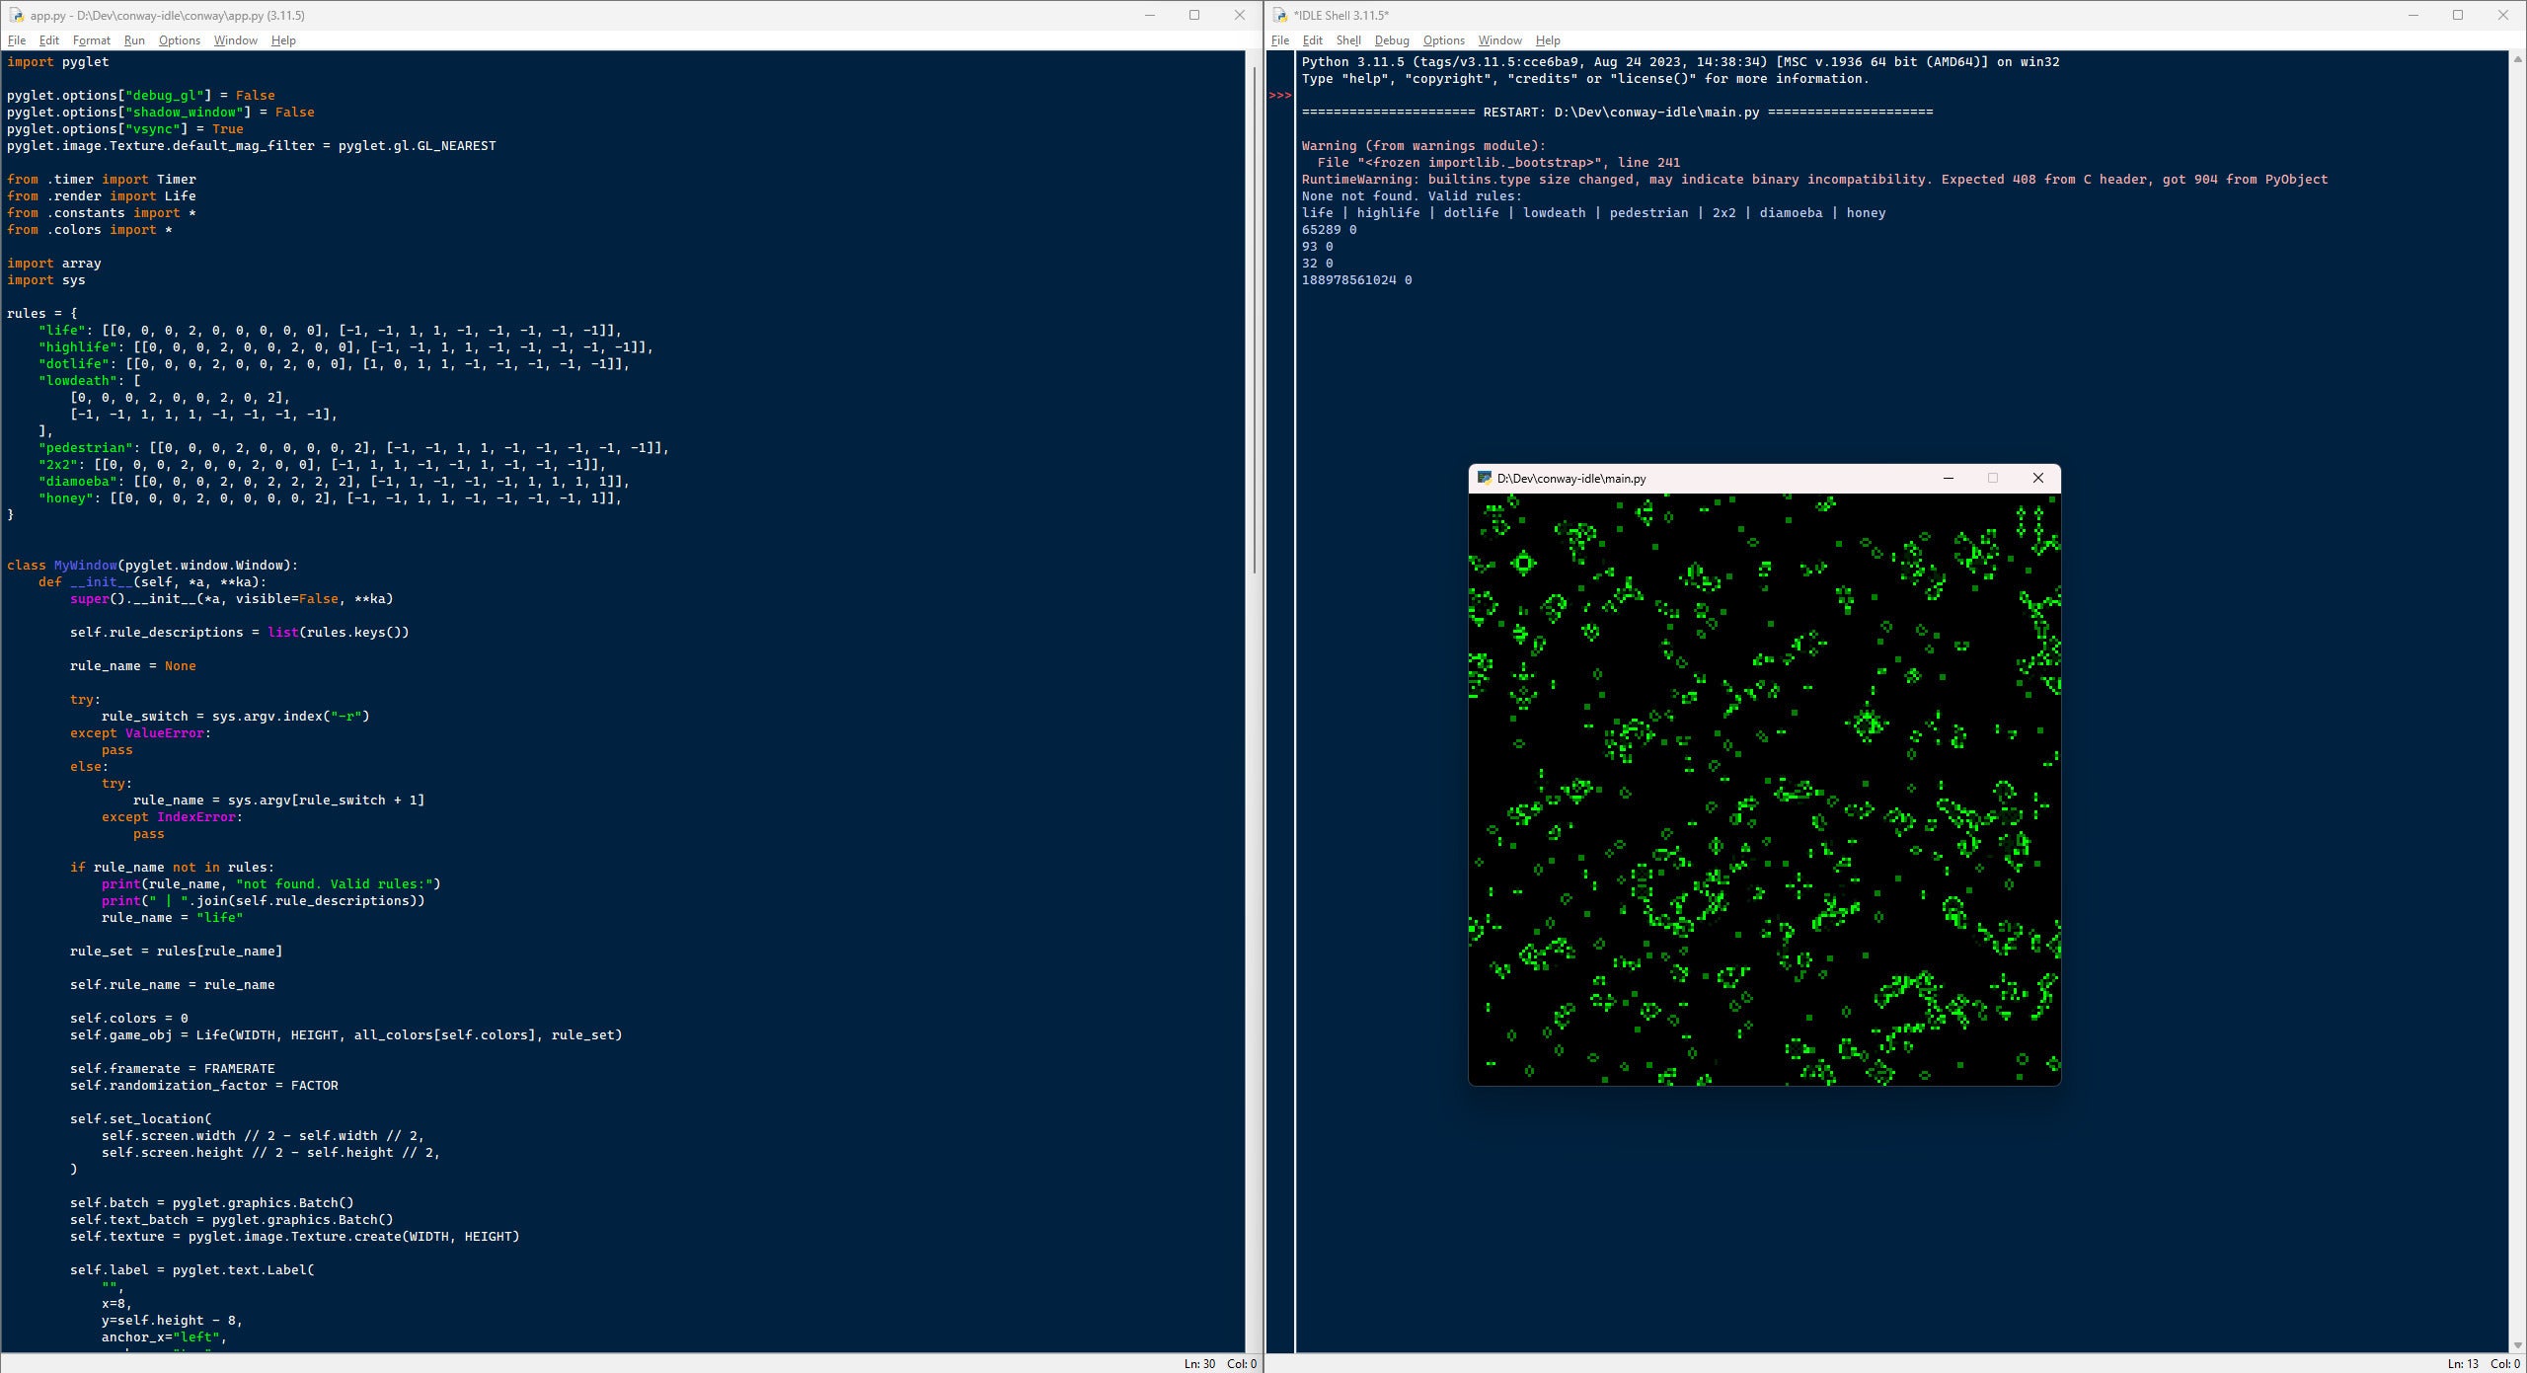Open File menu in app.py editor
Screen dimensions: 2527x1373
(x=17, y=40)
